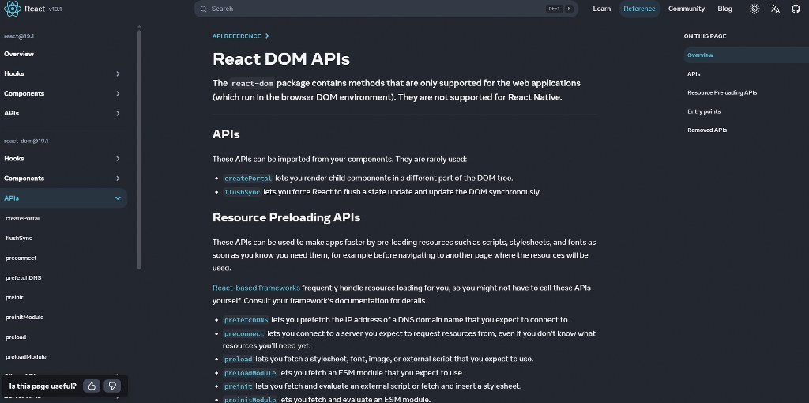Focus the Search input field

click(371, 9)
